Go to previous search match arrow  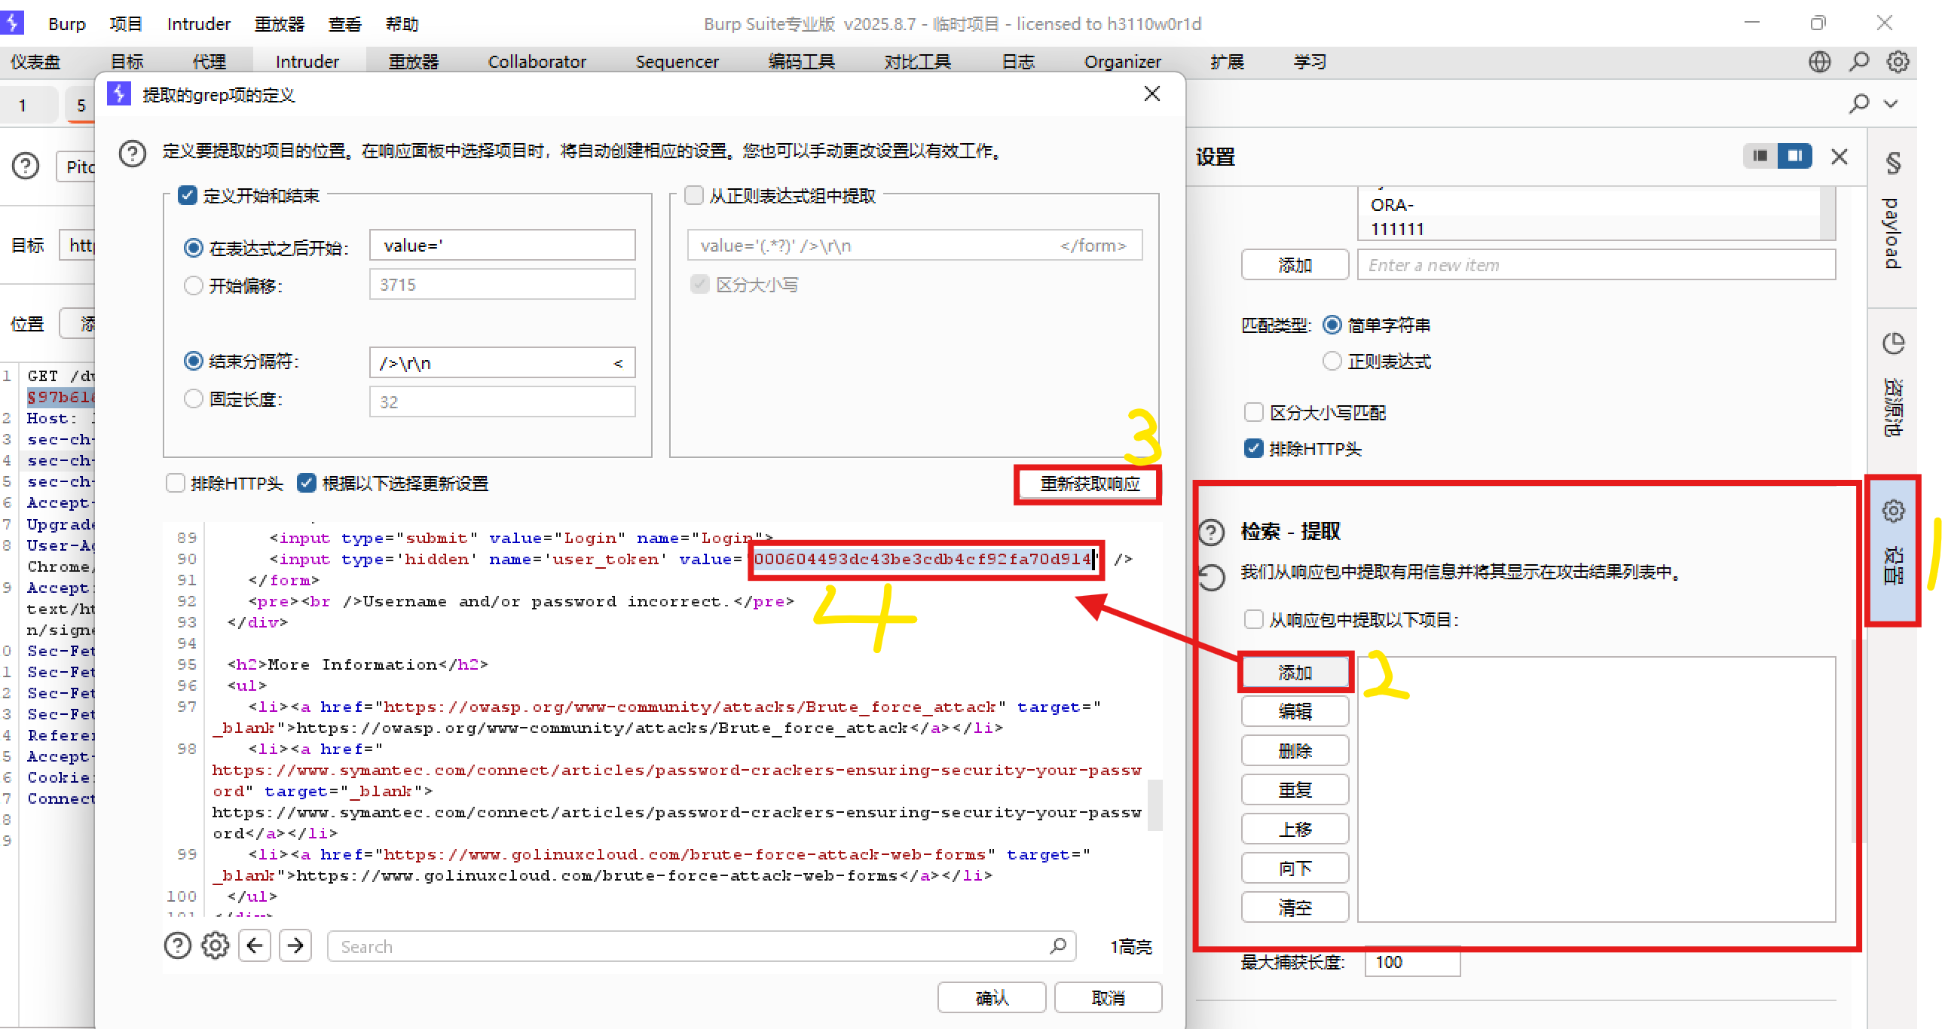point(255,945)
